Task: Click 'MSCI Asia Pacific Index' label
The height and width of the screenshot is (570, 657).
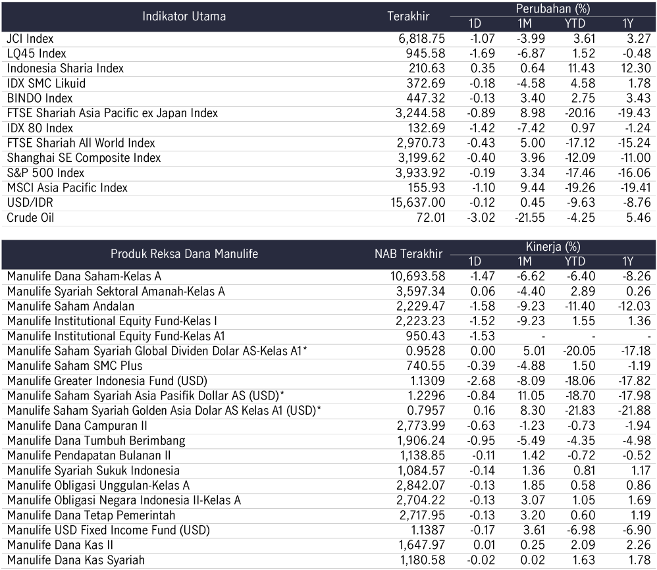Action: click(67, 188)
